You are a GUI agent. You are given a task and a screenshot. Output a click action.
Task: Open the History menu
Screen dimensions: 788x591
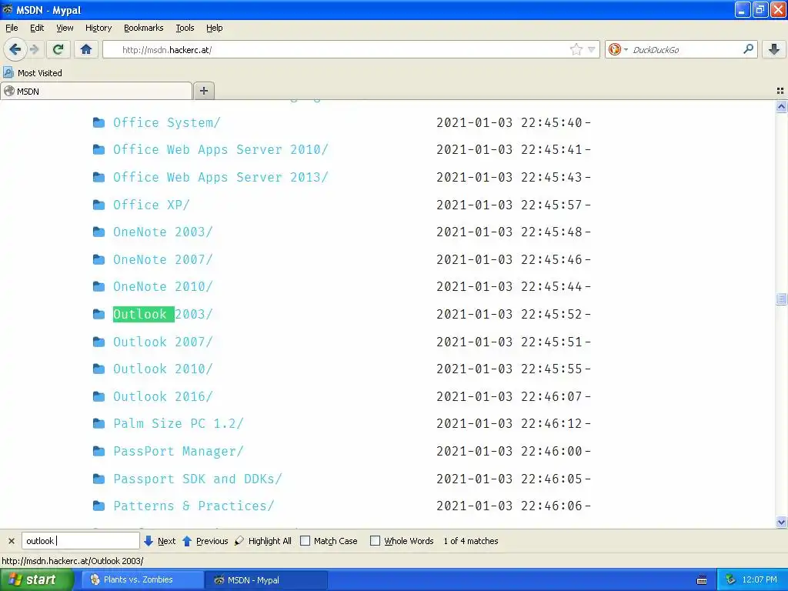98,28
